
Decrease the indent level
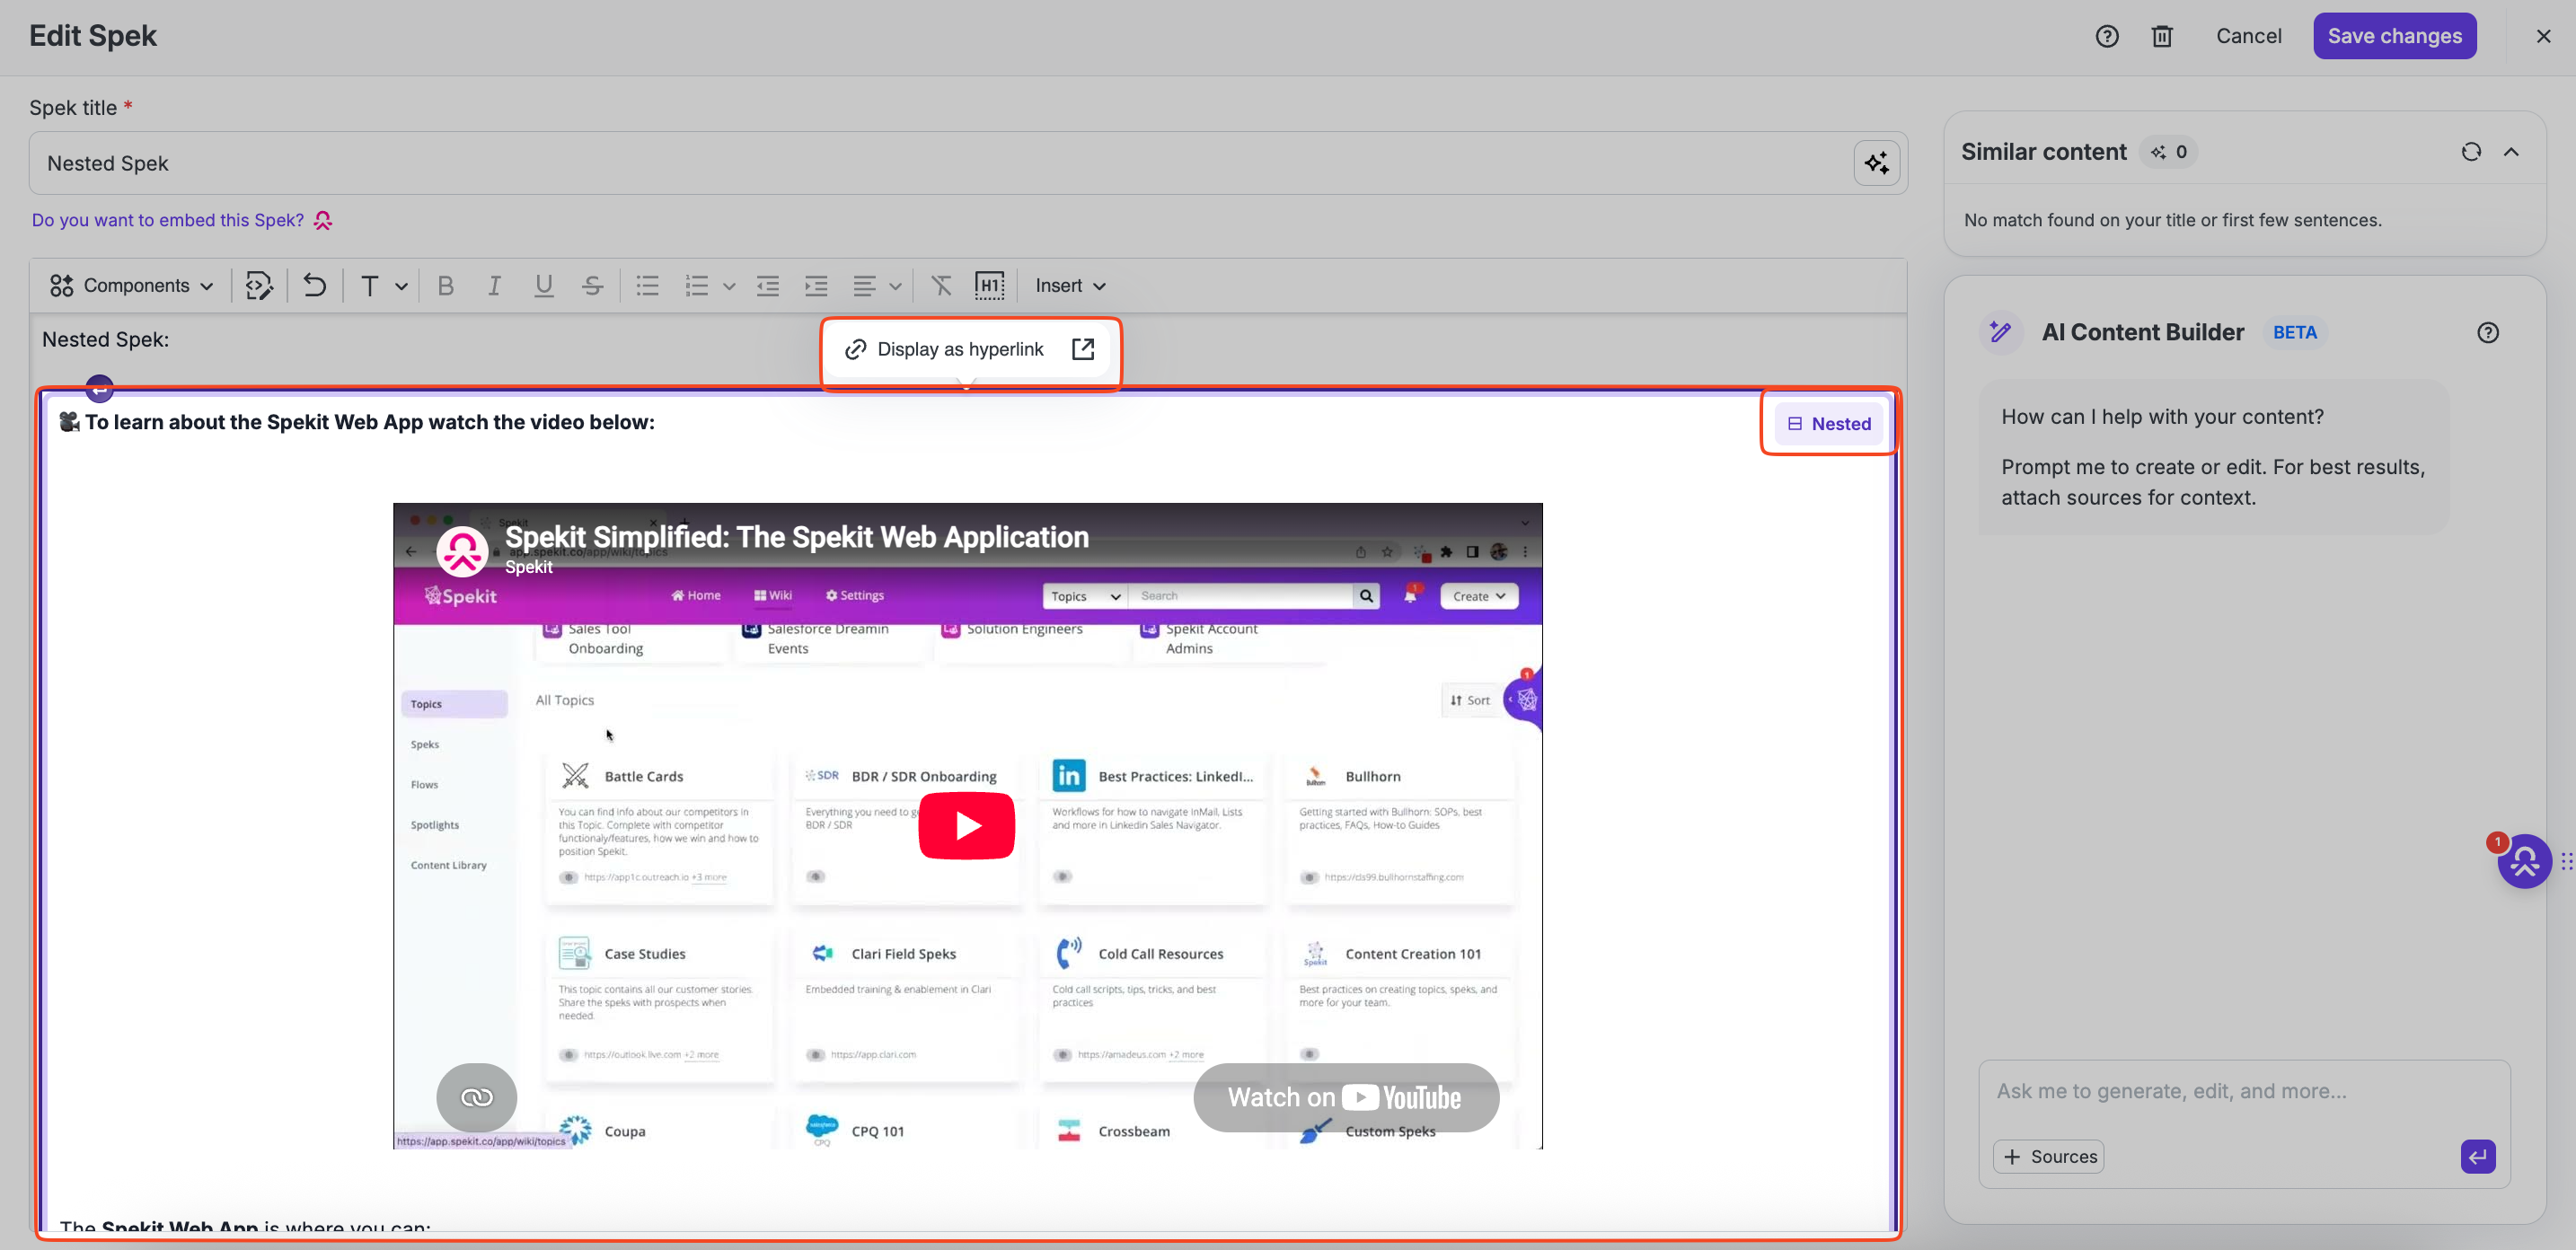768,286
